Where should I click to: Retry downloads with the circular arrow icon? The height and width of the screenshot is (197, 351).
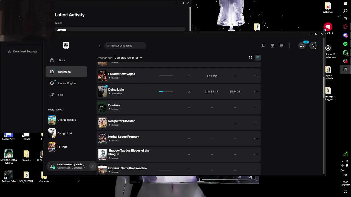(x=85, y=166)
